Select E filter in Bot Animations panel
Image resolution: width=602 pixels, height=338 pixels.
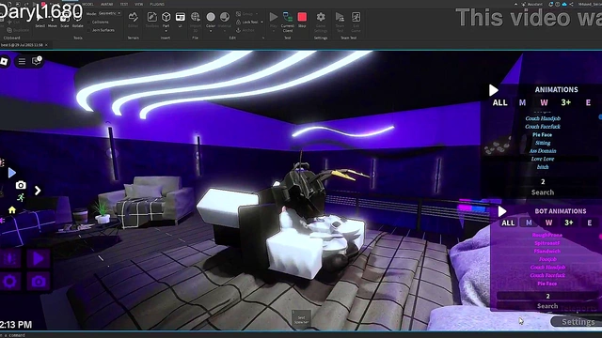590,223
